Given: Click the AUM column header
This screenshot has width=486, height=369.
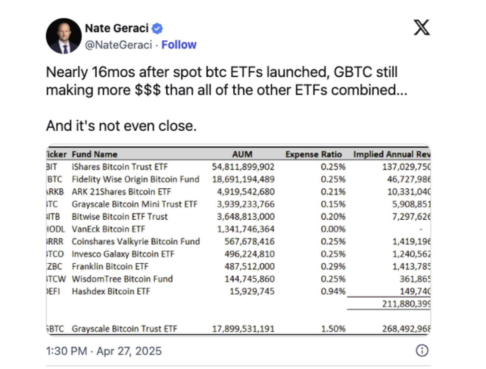Looking at the screenshot, I should coord(243,154).
